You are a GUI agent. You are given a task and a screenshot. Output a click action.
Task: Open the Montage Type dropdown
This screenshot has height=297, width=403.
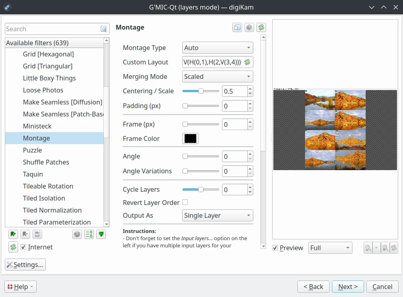[218, 48]
